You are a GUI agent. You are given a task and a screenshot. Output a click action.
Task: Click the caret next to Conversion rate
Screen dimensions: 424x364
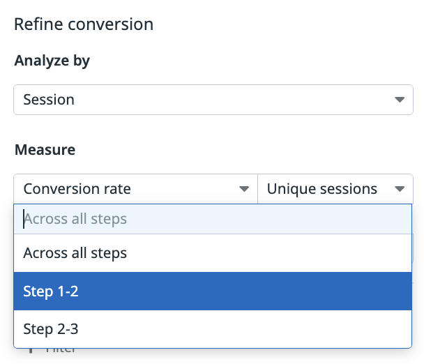[x=244, y=189]
